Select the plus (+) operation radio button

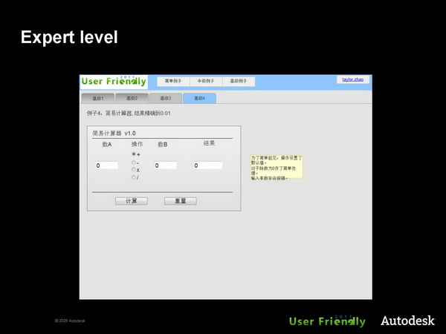point(134,154)
